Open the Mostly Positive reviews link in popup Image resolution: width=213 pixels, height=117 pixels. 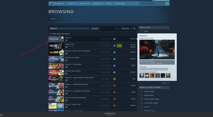click(x=145, y=63)
